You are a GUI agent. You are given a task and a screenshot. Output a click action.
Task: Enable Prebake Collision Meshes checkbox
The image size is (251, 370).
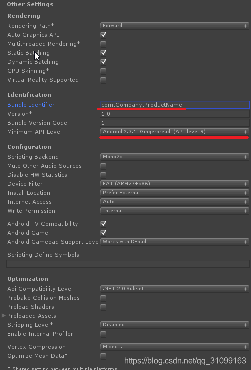click(x=103, y=298)
